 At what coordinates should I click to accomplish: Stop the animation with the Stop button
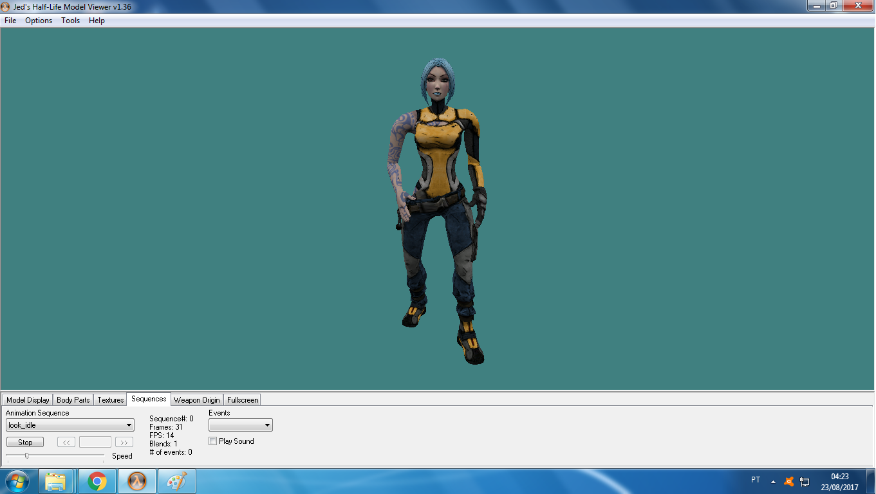coord(25,442)
